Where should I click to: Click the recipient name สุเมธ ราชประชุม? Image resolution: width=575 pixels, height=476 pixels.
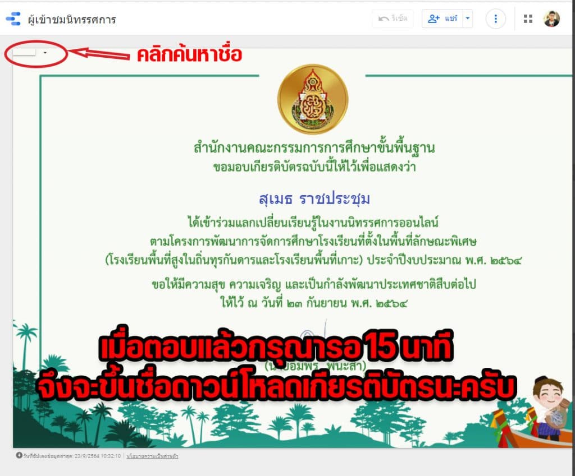[314, 199]
